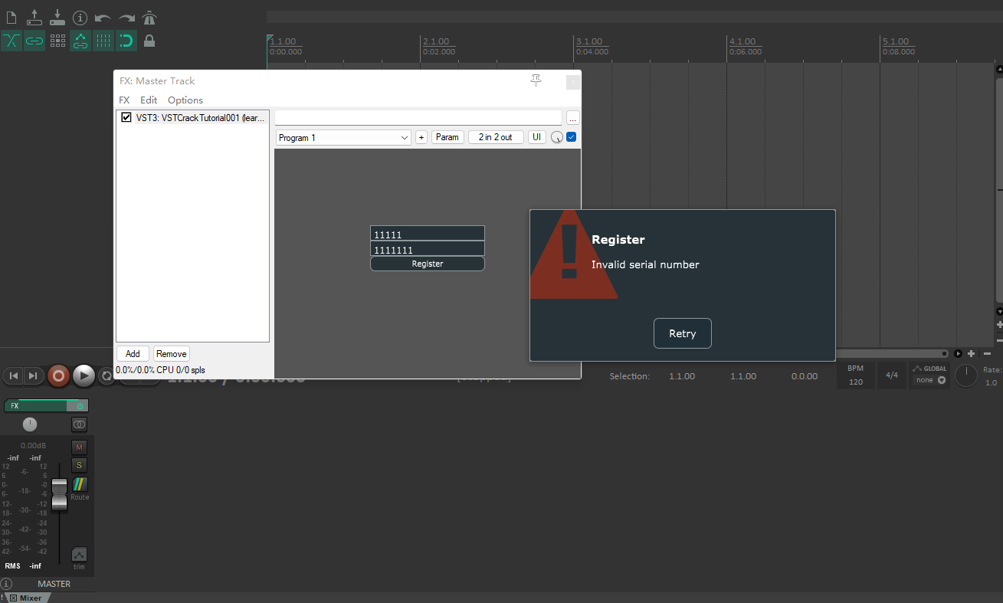1003x603 pixels.
Task: Open the Edit menu in FX window
Action: pyautogui.click(x=149, y=100)
